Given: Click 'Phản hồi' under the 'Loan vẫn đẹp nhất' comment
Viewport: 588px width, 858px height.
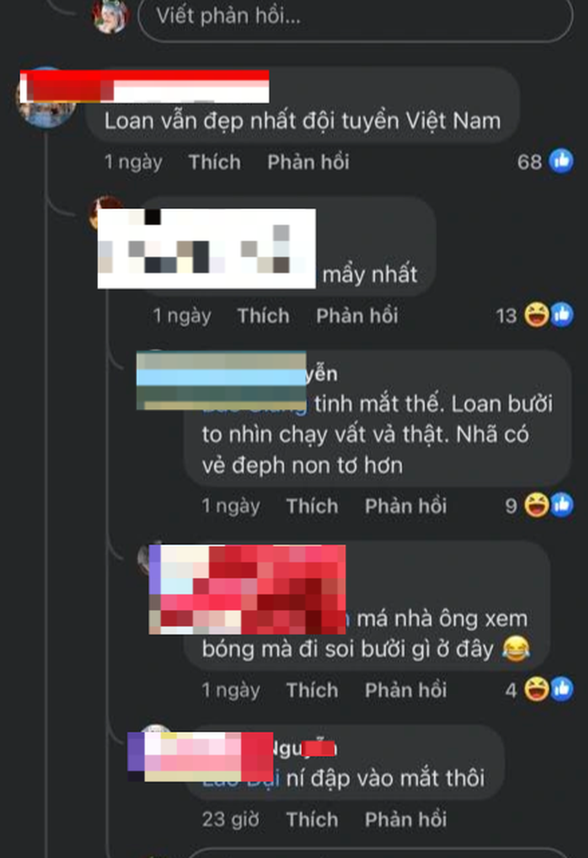Looking at the screenshot, I should [x=308, y=162].
